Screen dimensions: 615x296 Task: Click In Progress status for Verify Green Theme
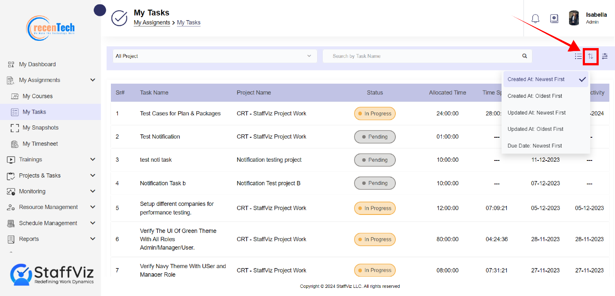click(375, 239)
